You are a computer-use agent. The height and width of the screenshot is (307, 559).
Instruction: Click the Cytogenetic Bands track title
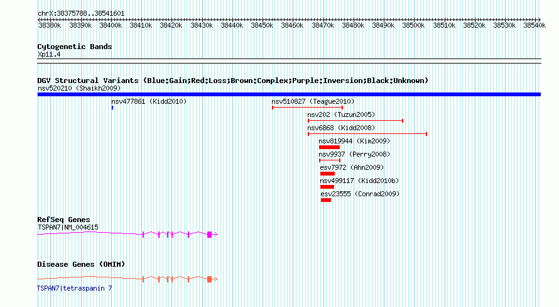click(75, 47)
